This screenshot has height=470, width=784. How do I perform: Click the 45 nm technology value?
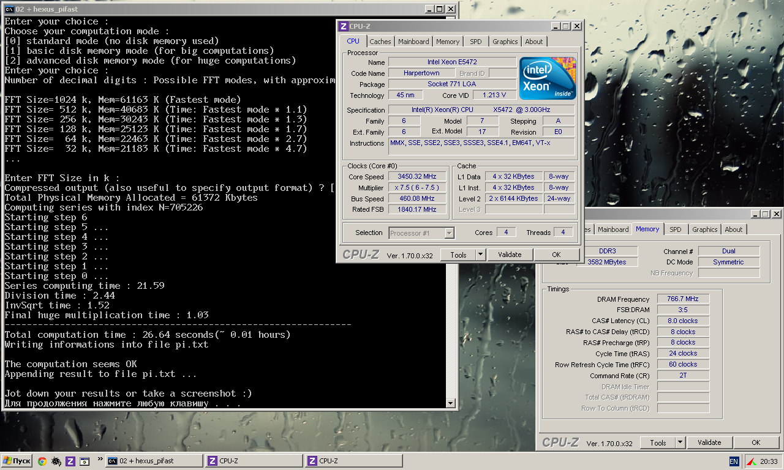coord(405,95)
